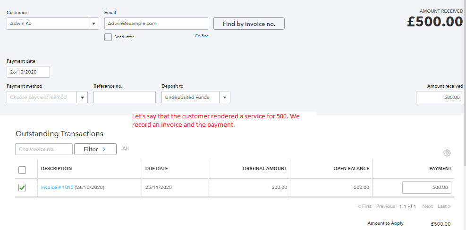Click the Find by invoice no. button
The height and width of the screenshot is (230, 466).
point(249,24)
